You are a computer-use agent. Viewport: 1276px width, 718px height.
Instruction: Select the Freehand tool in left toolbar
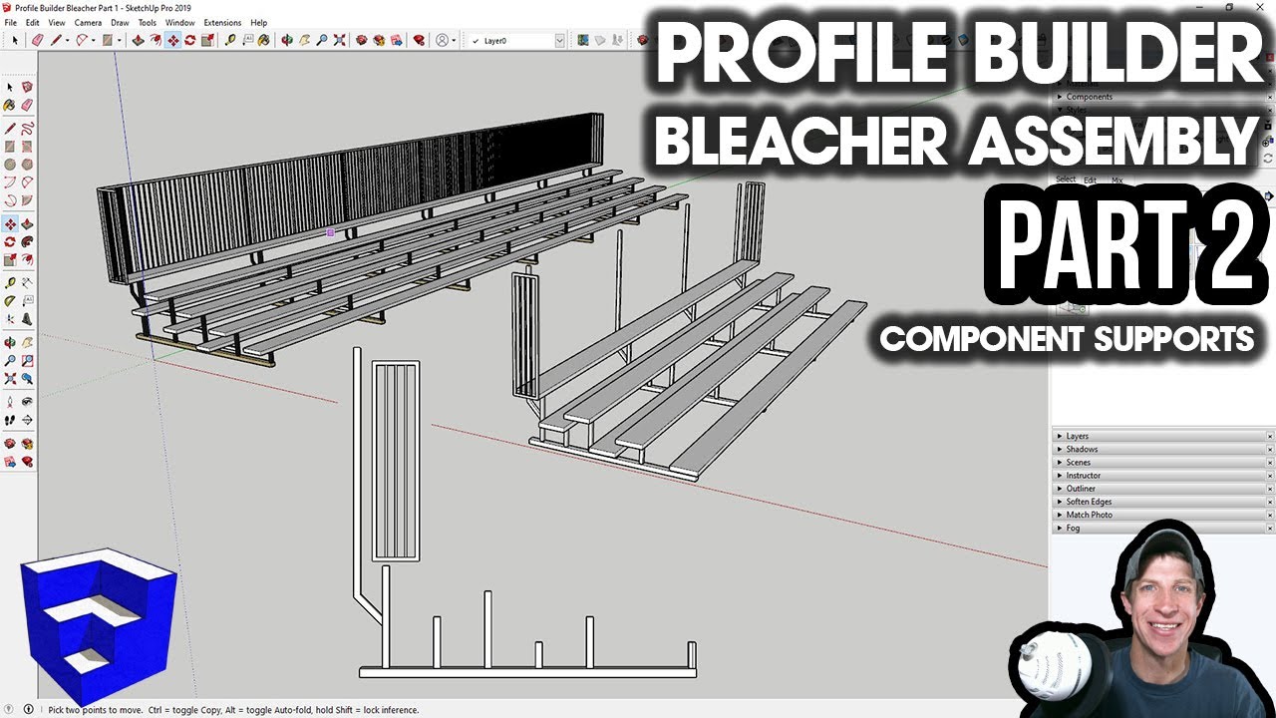point(27,128)
